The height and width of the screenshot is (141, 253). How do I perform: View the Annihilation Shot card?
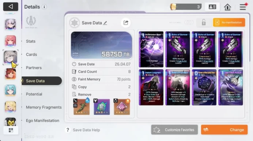click(151, 49)
